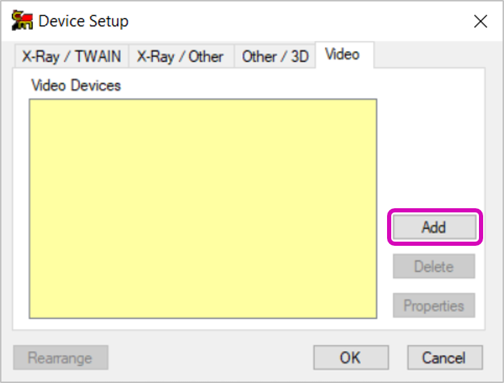Switch to the X-Ray / TWAIN tab
This screenshot has height=383, width=504.
point(71,56)
